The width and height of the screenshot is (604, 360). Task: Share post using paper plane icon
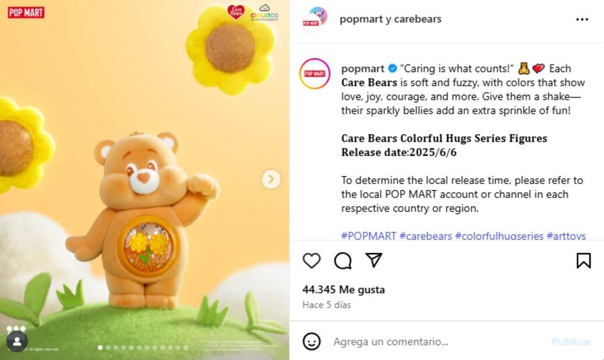(374, 260)
